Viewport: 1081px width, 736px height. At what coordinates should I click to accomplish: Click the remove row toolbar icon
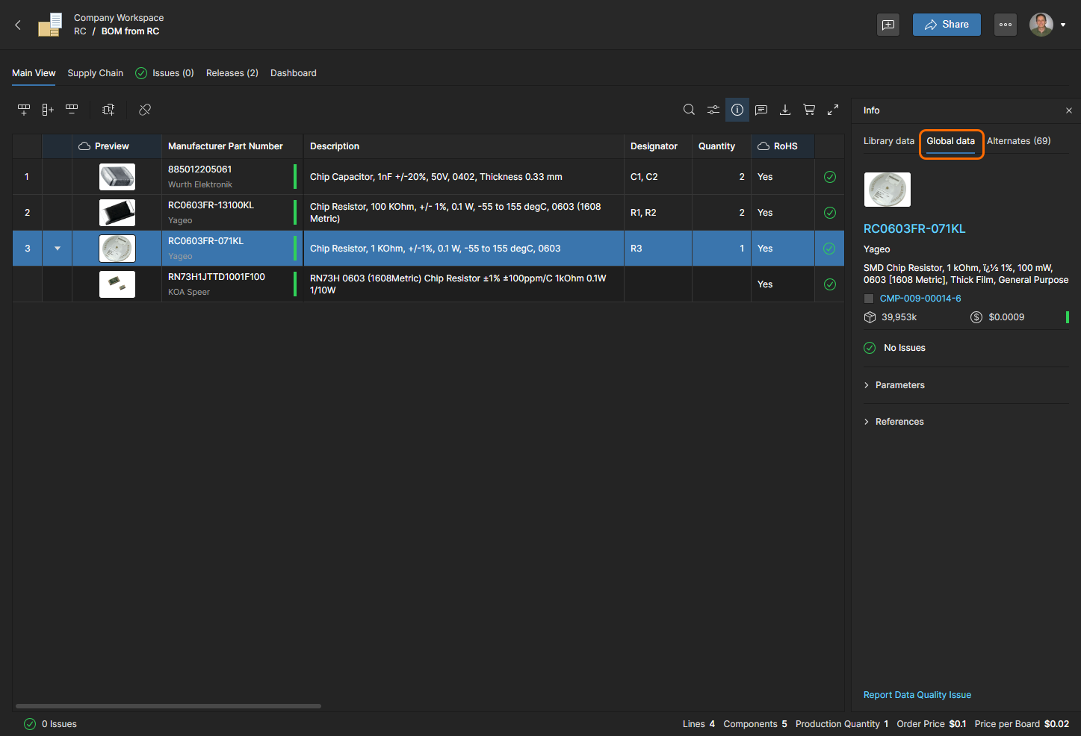click(x=72, y=110)
